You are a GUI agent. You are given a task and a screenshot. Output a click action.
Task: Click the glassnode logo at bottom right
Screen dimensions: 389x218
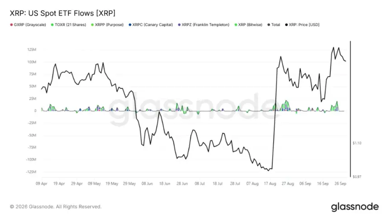click(x=355, y=207)
